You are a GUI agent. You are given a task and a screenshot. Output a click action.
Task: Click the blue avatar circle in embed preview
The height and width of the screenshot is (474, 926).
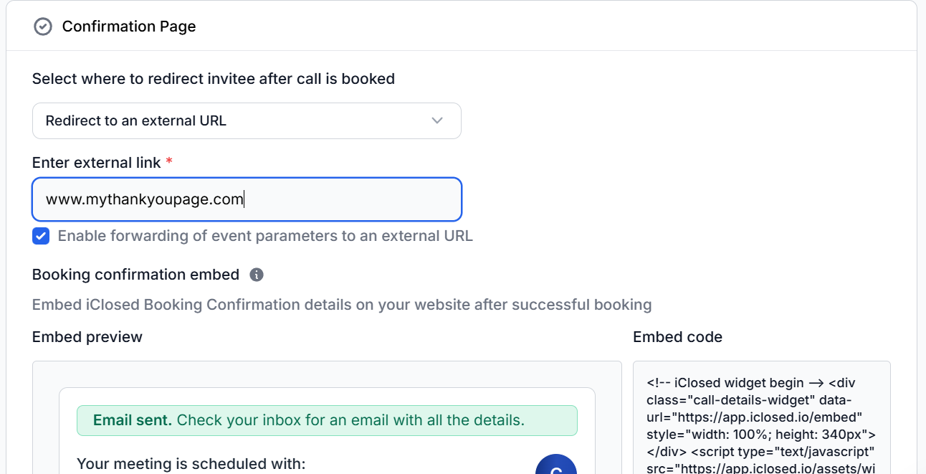(x=556, y=465)
